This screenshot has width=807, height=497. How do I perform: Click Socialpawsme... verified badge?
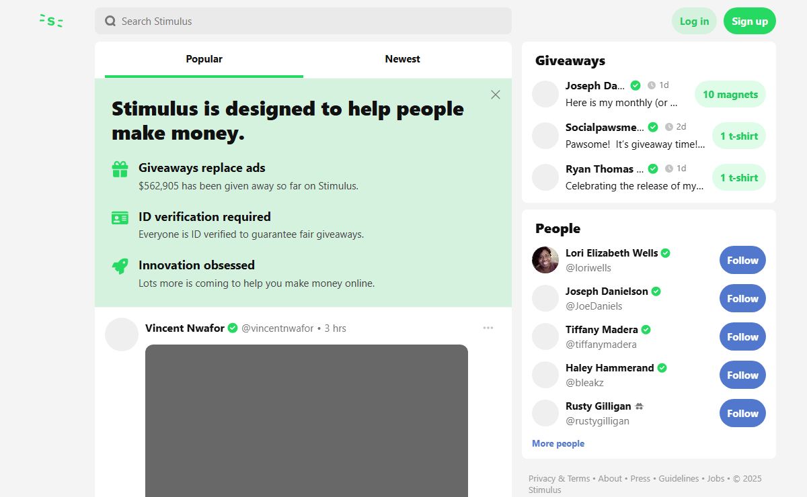pos(653,127)
